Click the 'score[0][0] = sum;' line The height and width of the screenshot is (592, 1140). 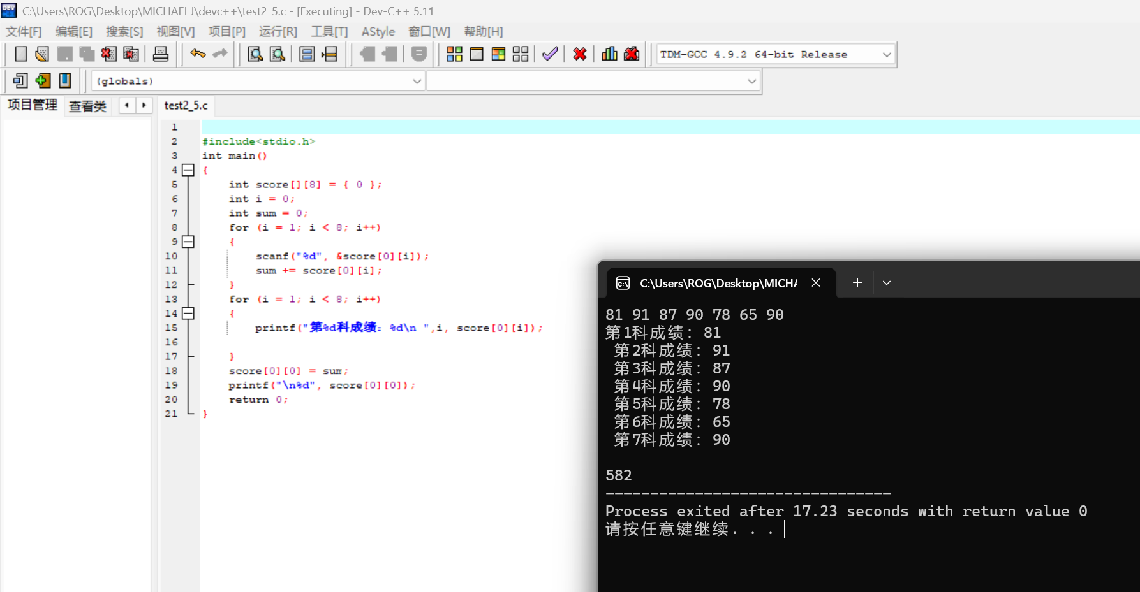pyautogui.click(x=289, y=371)
